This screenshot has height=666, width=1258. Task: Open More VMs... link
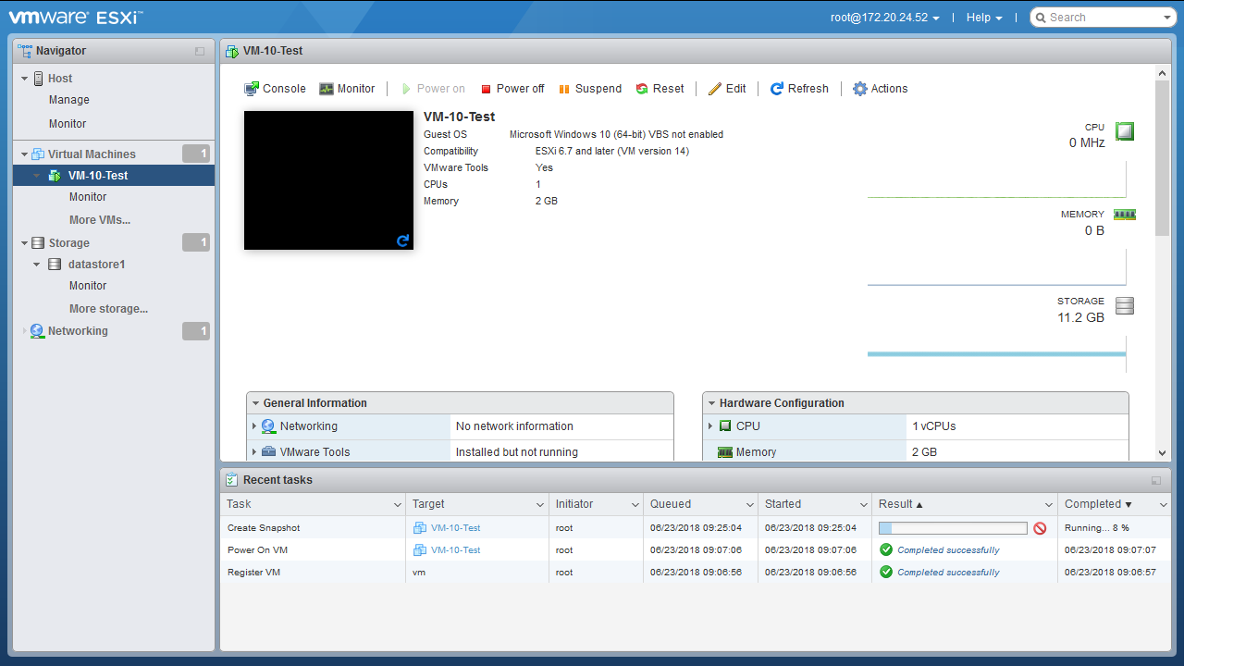coord(100,220)
